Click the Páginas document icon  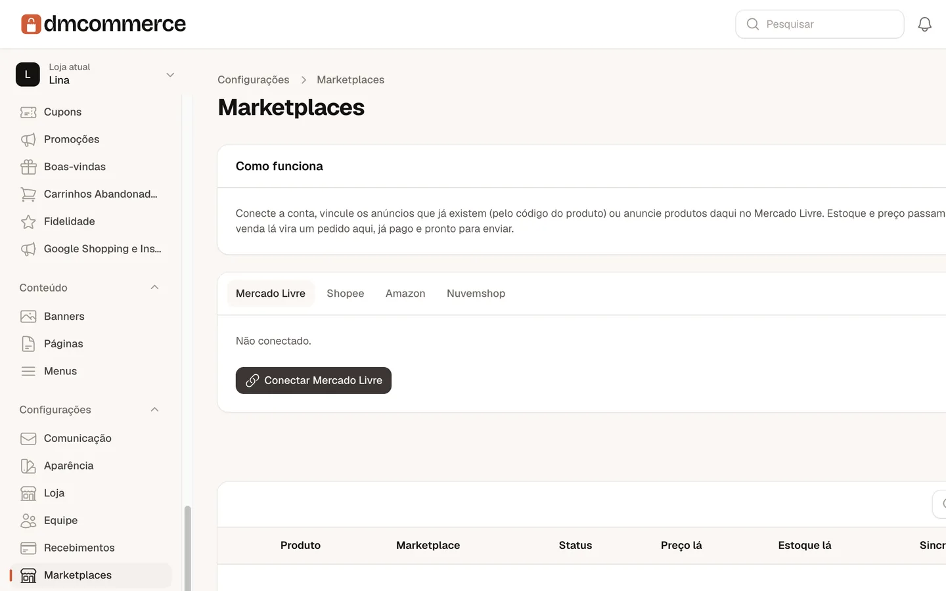(28, 344)
